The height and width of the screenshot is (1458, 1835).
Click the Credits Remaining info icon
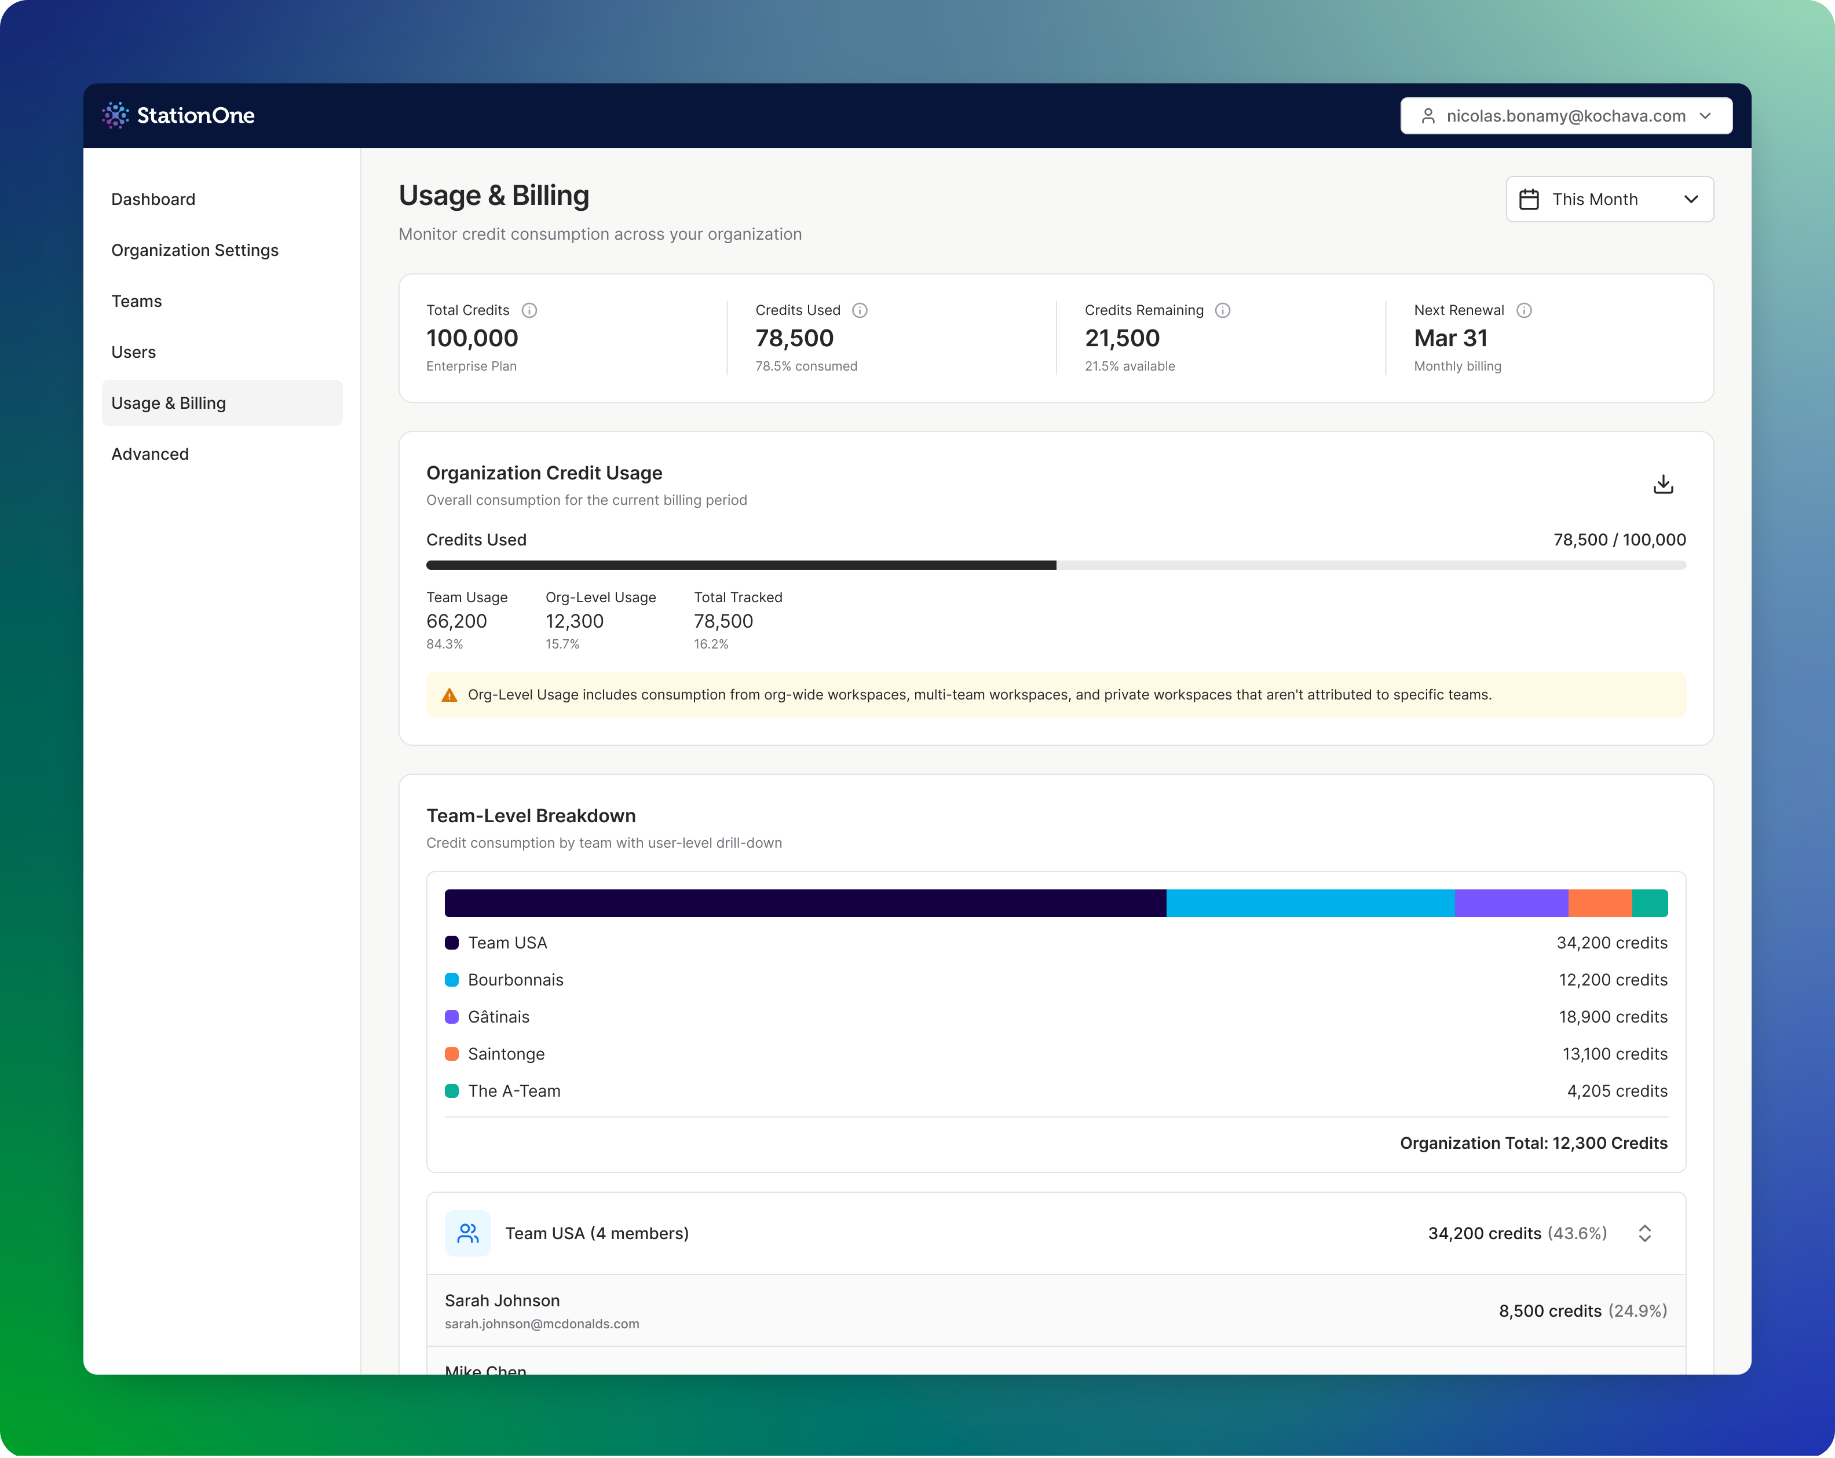(1222, 310)
